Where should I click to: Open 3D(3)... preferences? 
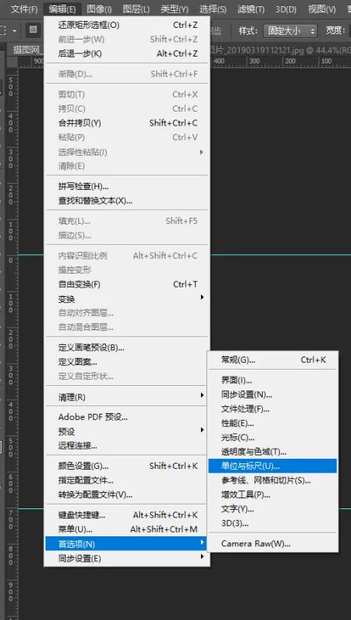tap(272, 523)
